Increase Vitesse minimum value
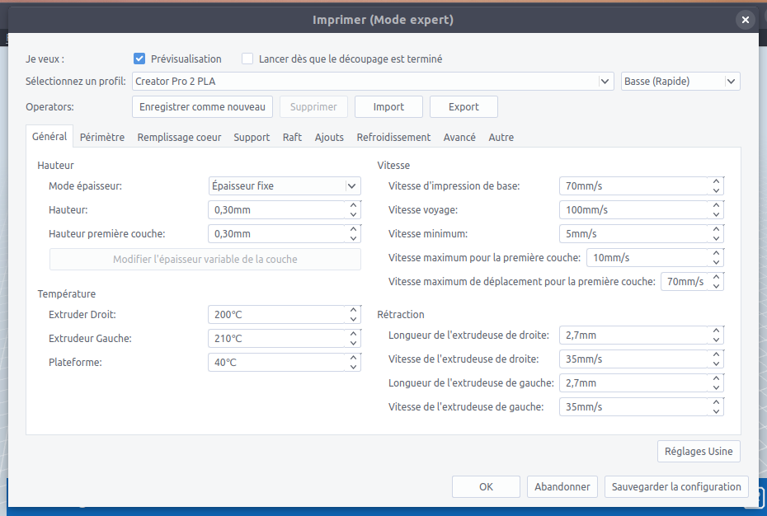767x516 pixels. click(x=716, y=229)
